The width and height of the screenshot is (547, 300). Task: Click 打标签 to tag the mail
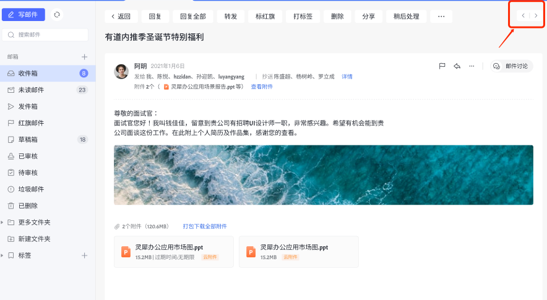pyautogui.click(x=303, y=17)
